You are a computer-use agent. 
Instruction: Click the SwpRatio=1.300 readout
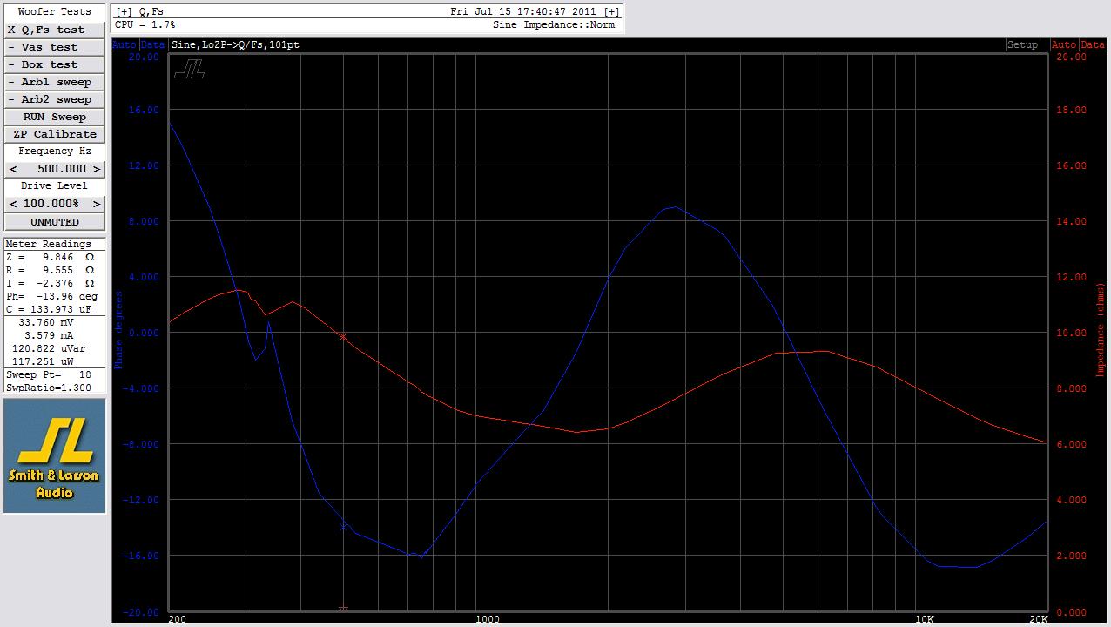coord(49,388)
